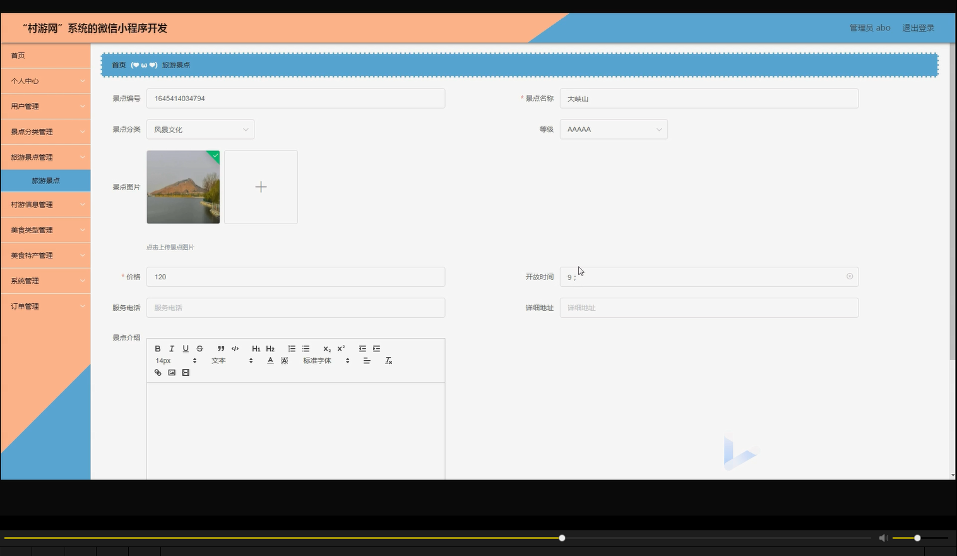Click the video progress slider handle

point(562,538)
